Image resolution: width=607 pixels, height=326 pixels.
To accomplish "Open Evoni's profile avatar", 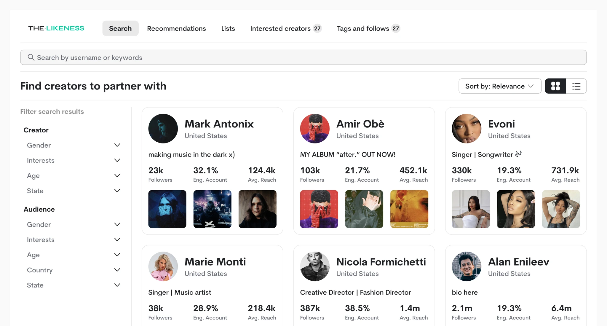I will tap(467, 129).
